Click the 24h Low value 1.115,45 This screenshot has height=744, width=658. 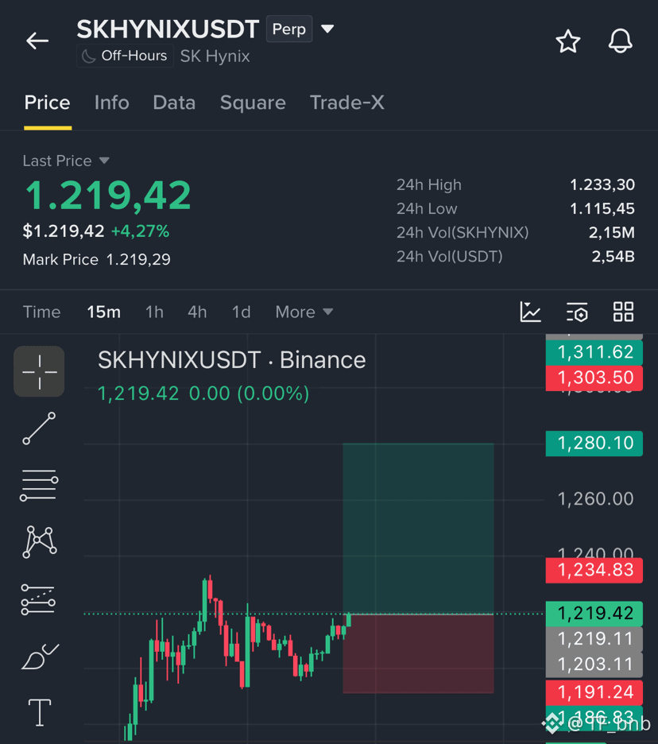602,209
